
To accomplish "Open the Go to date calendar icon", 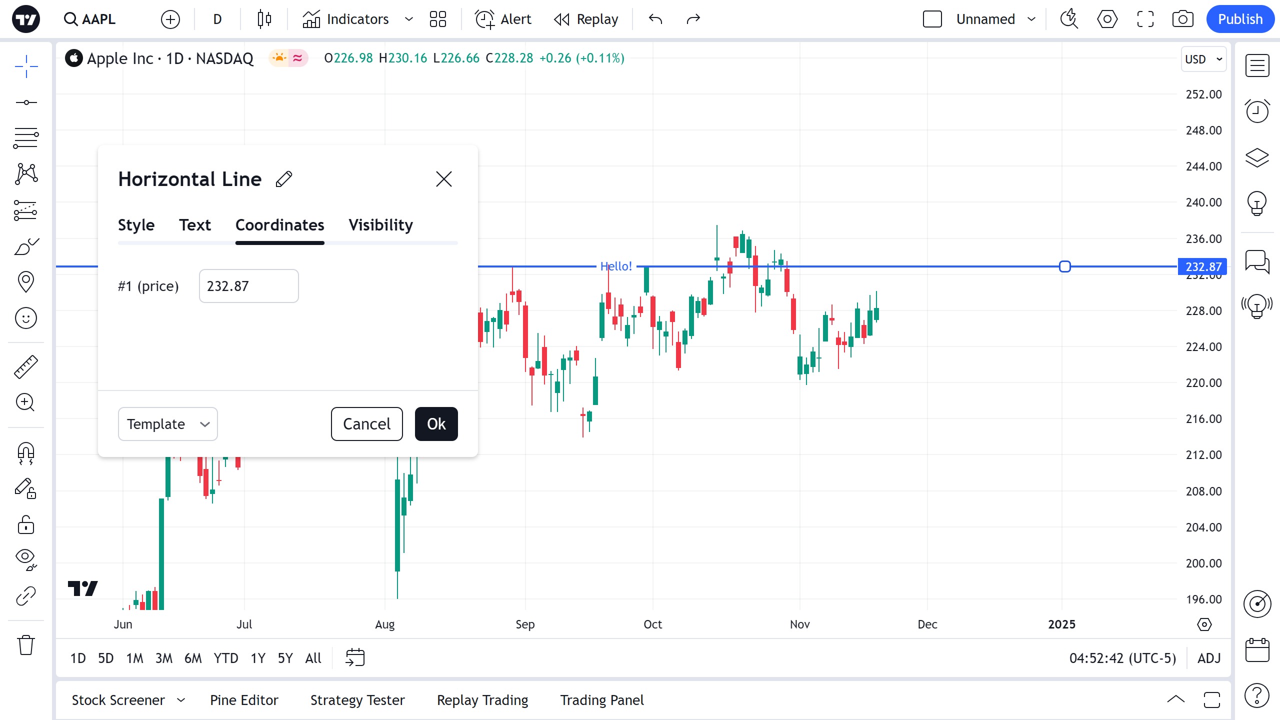I will click(x=355, y=657).
